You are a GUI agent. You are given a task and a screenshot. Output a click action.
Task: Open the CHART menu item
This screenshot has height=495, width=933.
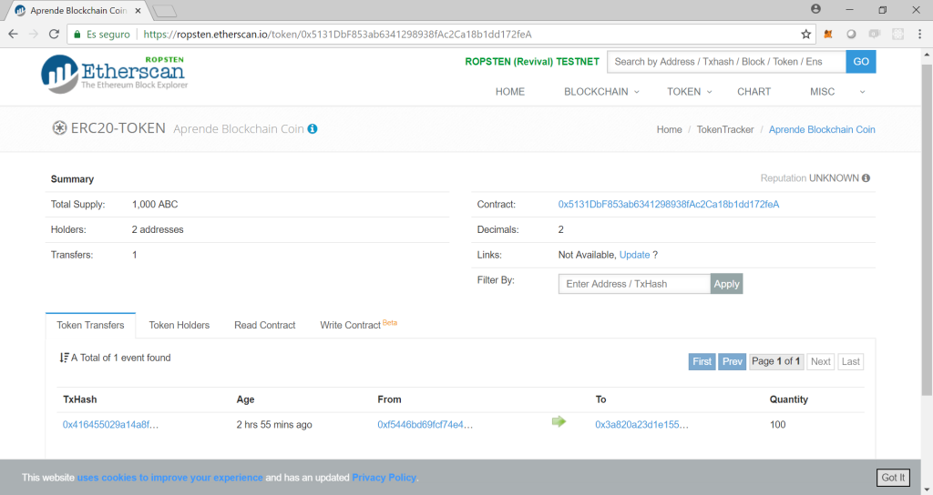pos(754,92)
